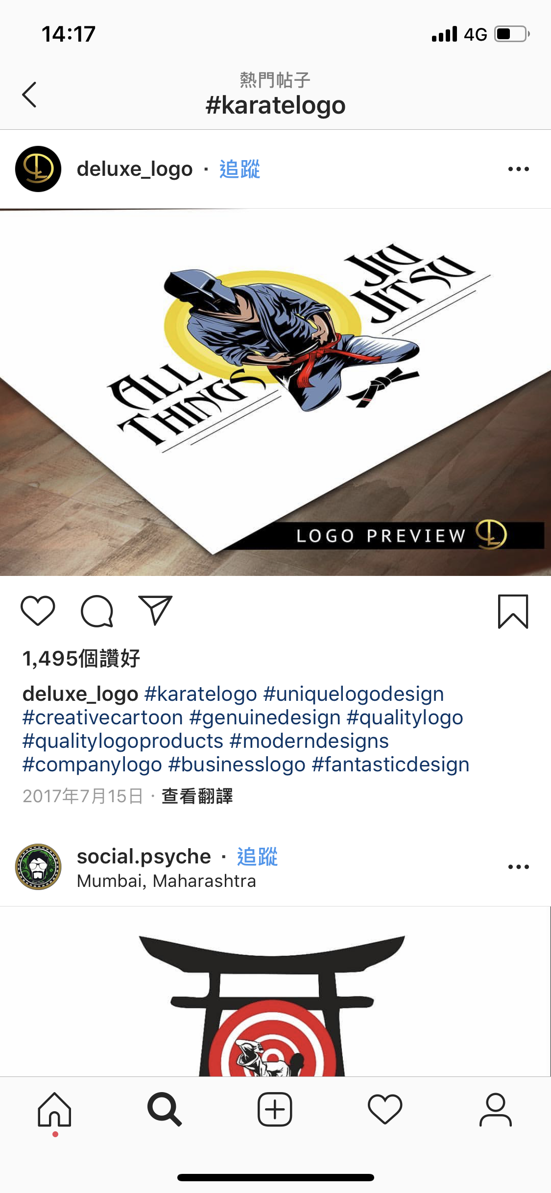Viewport: 551px width, 1193px height.
Task: Open the three-dot menu for deluxe_logo post
Action: (x=519, y=169)
